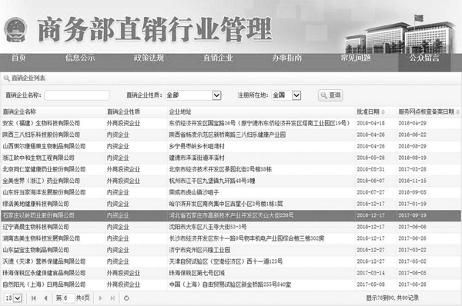Focus the 直销企业名称 input field

point(77,95)
